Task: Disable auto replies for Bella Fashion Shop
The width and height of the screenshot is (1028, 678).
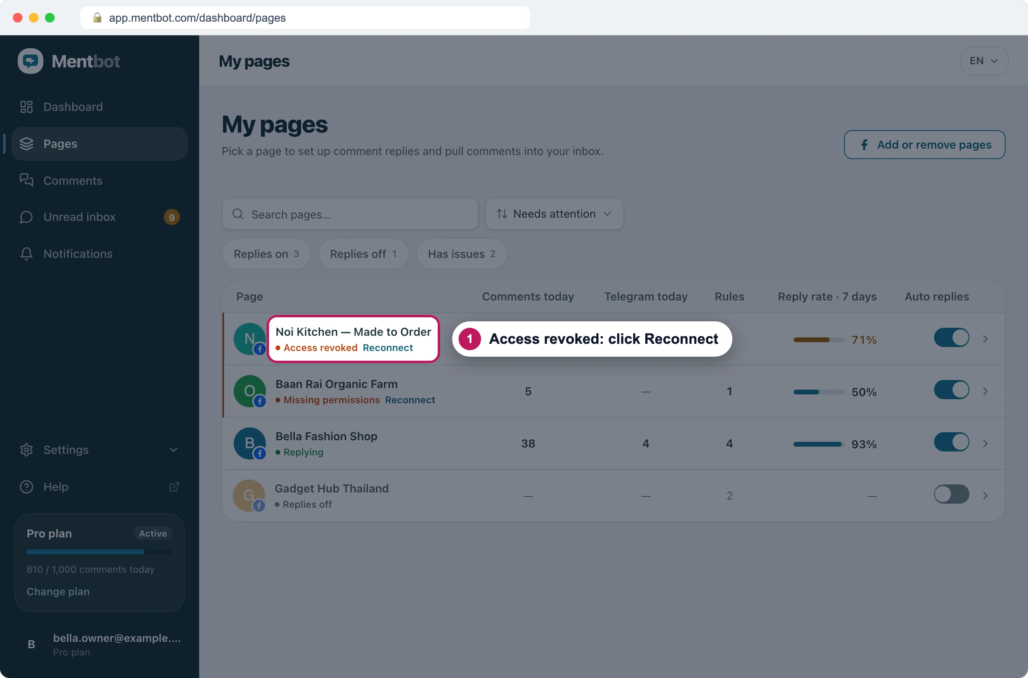Action: 951,442
